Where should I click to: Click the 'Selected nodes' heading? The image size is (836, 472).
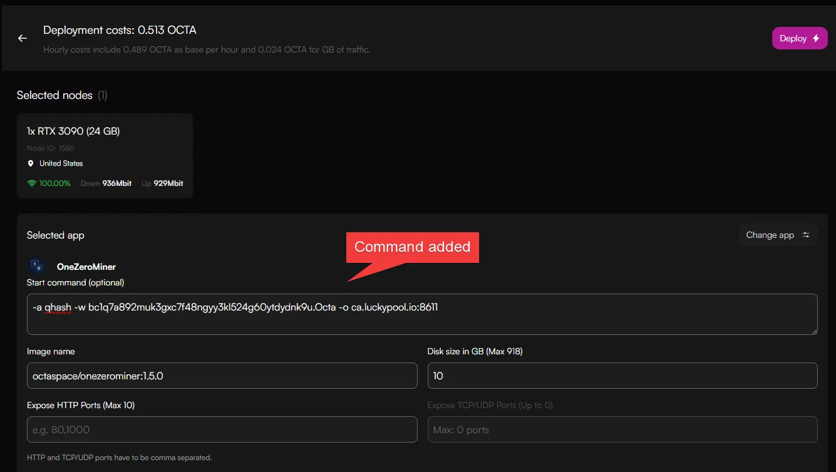[x=54, y=95]
